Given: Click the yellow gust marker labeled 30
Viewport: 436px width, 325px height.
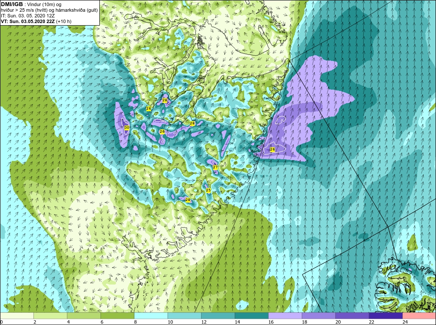Looking at the screenshot, I should click(127, 127).
